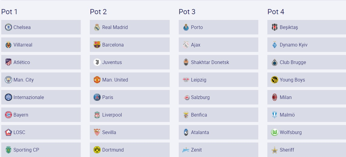Click the Barcelona club crest icon
Viewport: 346px width, 157px height.
click(x=97, y=45)
